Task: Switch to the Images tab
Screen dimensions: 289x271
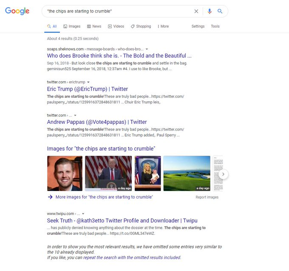Action: tap(72, 26)
